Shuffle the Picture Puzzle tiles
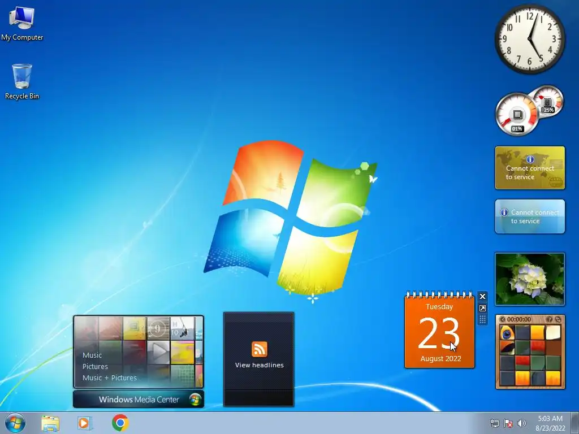The image size is (579, 434). pyautogui.click(x=558, y=319)
